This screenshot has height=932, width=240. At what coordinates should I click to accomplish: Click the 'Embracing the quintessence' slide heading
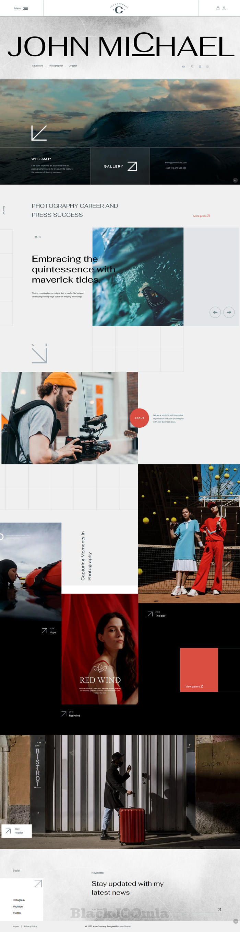(73, 269)
